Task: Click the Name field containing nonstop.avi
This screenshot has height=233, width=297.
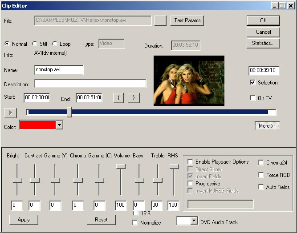Action: pos(59,70)
